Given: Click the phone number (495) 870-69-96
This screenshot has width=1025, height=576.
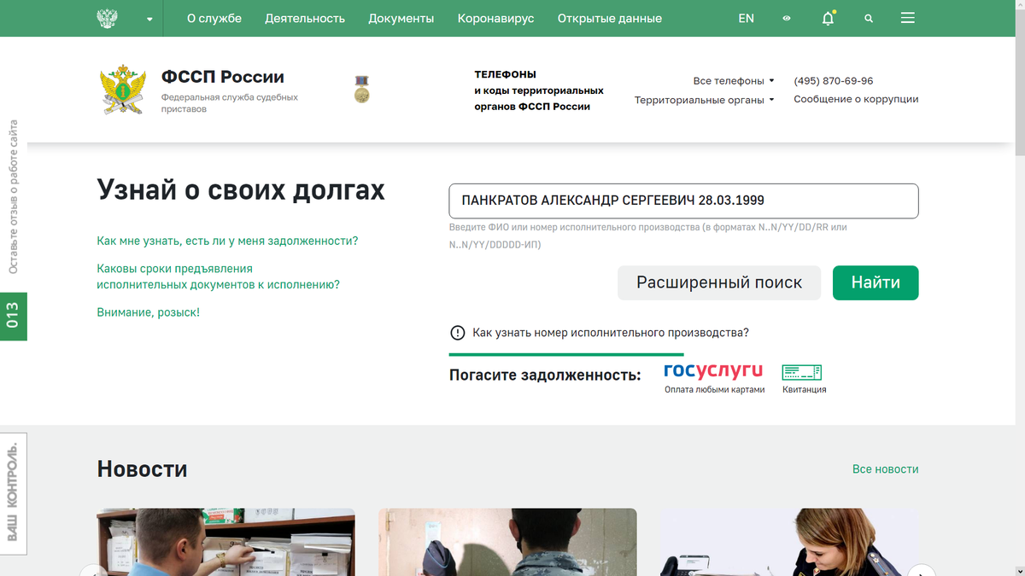Looking at the screenshot, I should (x=834, y=81).
